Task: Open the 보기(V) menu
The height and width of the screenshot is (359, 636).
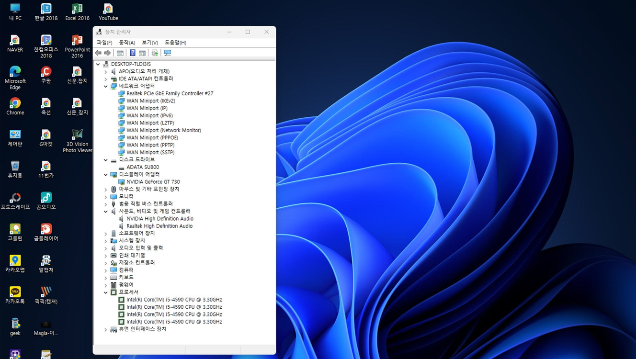Action: pyautogui.click(x=149, y=42)
